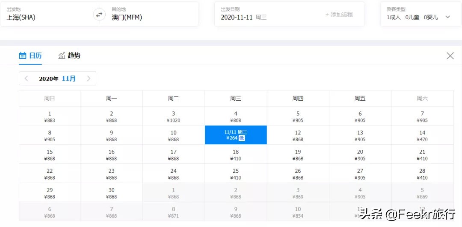462x227 pixels.
Task: Select November 10 priced ¥868
Action: (174, 135)
